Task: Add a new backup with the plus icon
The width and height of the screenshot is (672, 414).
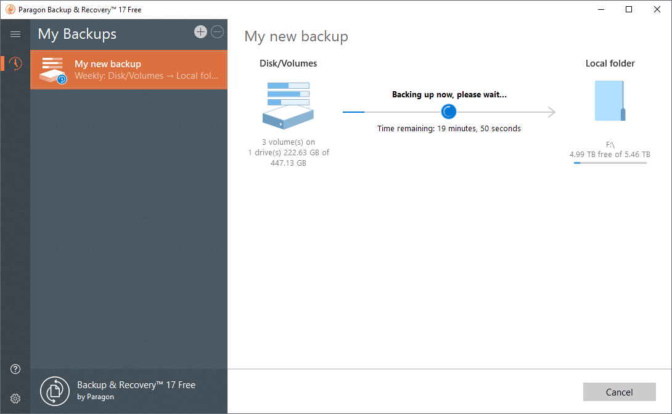Action: coord(200,31)
